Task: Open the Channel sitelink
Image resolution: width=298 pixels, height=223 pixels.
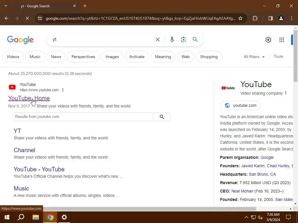Action: 24,150
